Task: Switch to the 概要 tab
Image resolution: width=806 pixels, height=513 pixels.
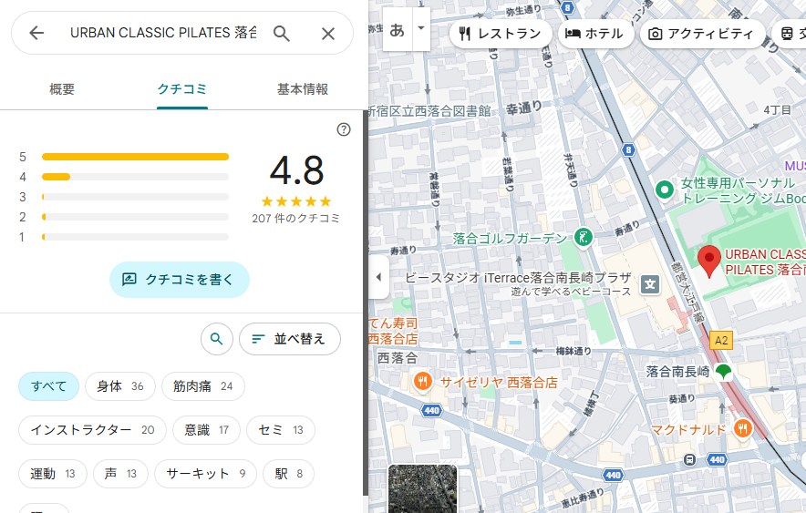Action: click(x=62, y=89)
